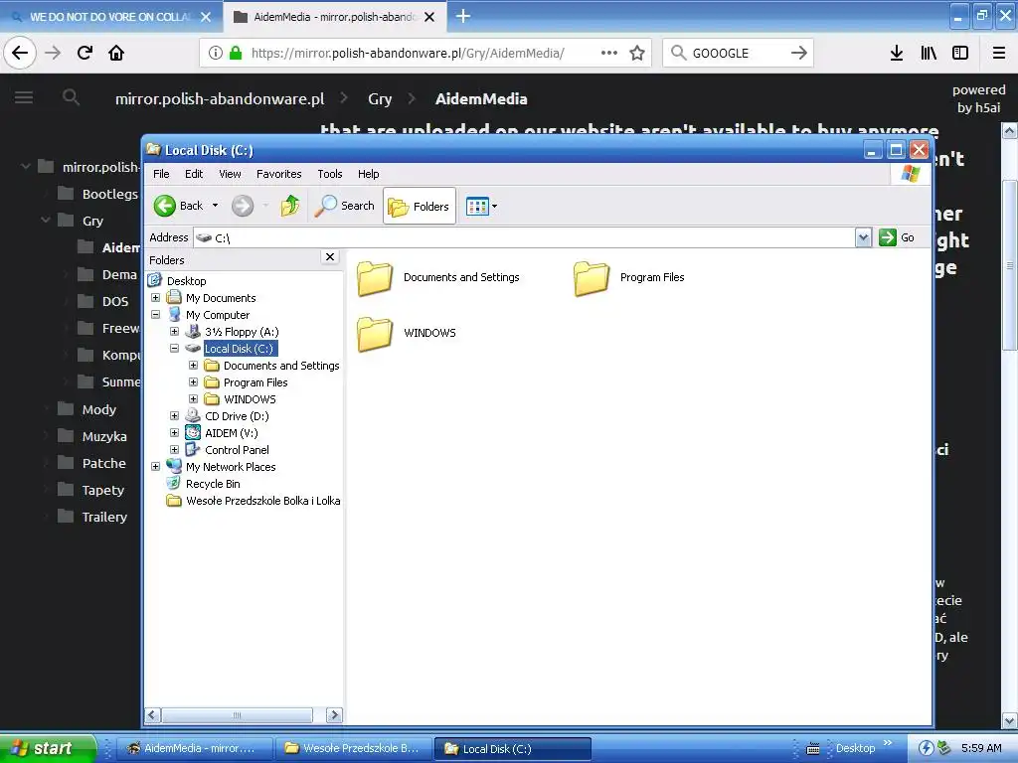
Task: Open browser hamburger menu
Action: (998, 53)
